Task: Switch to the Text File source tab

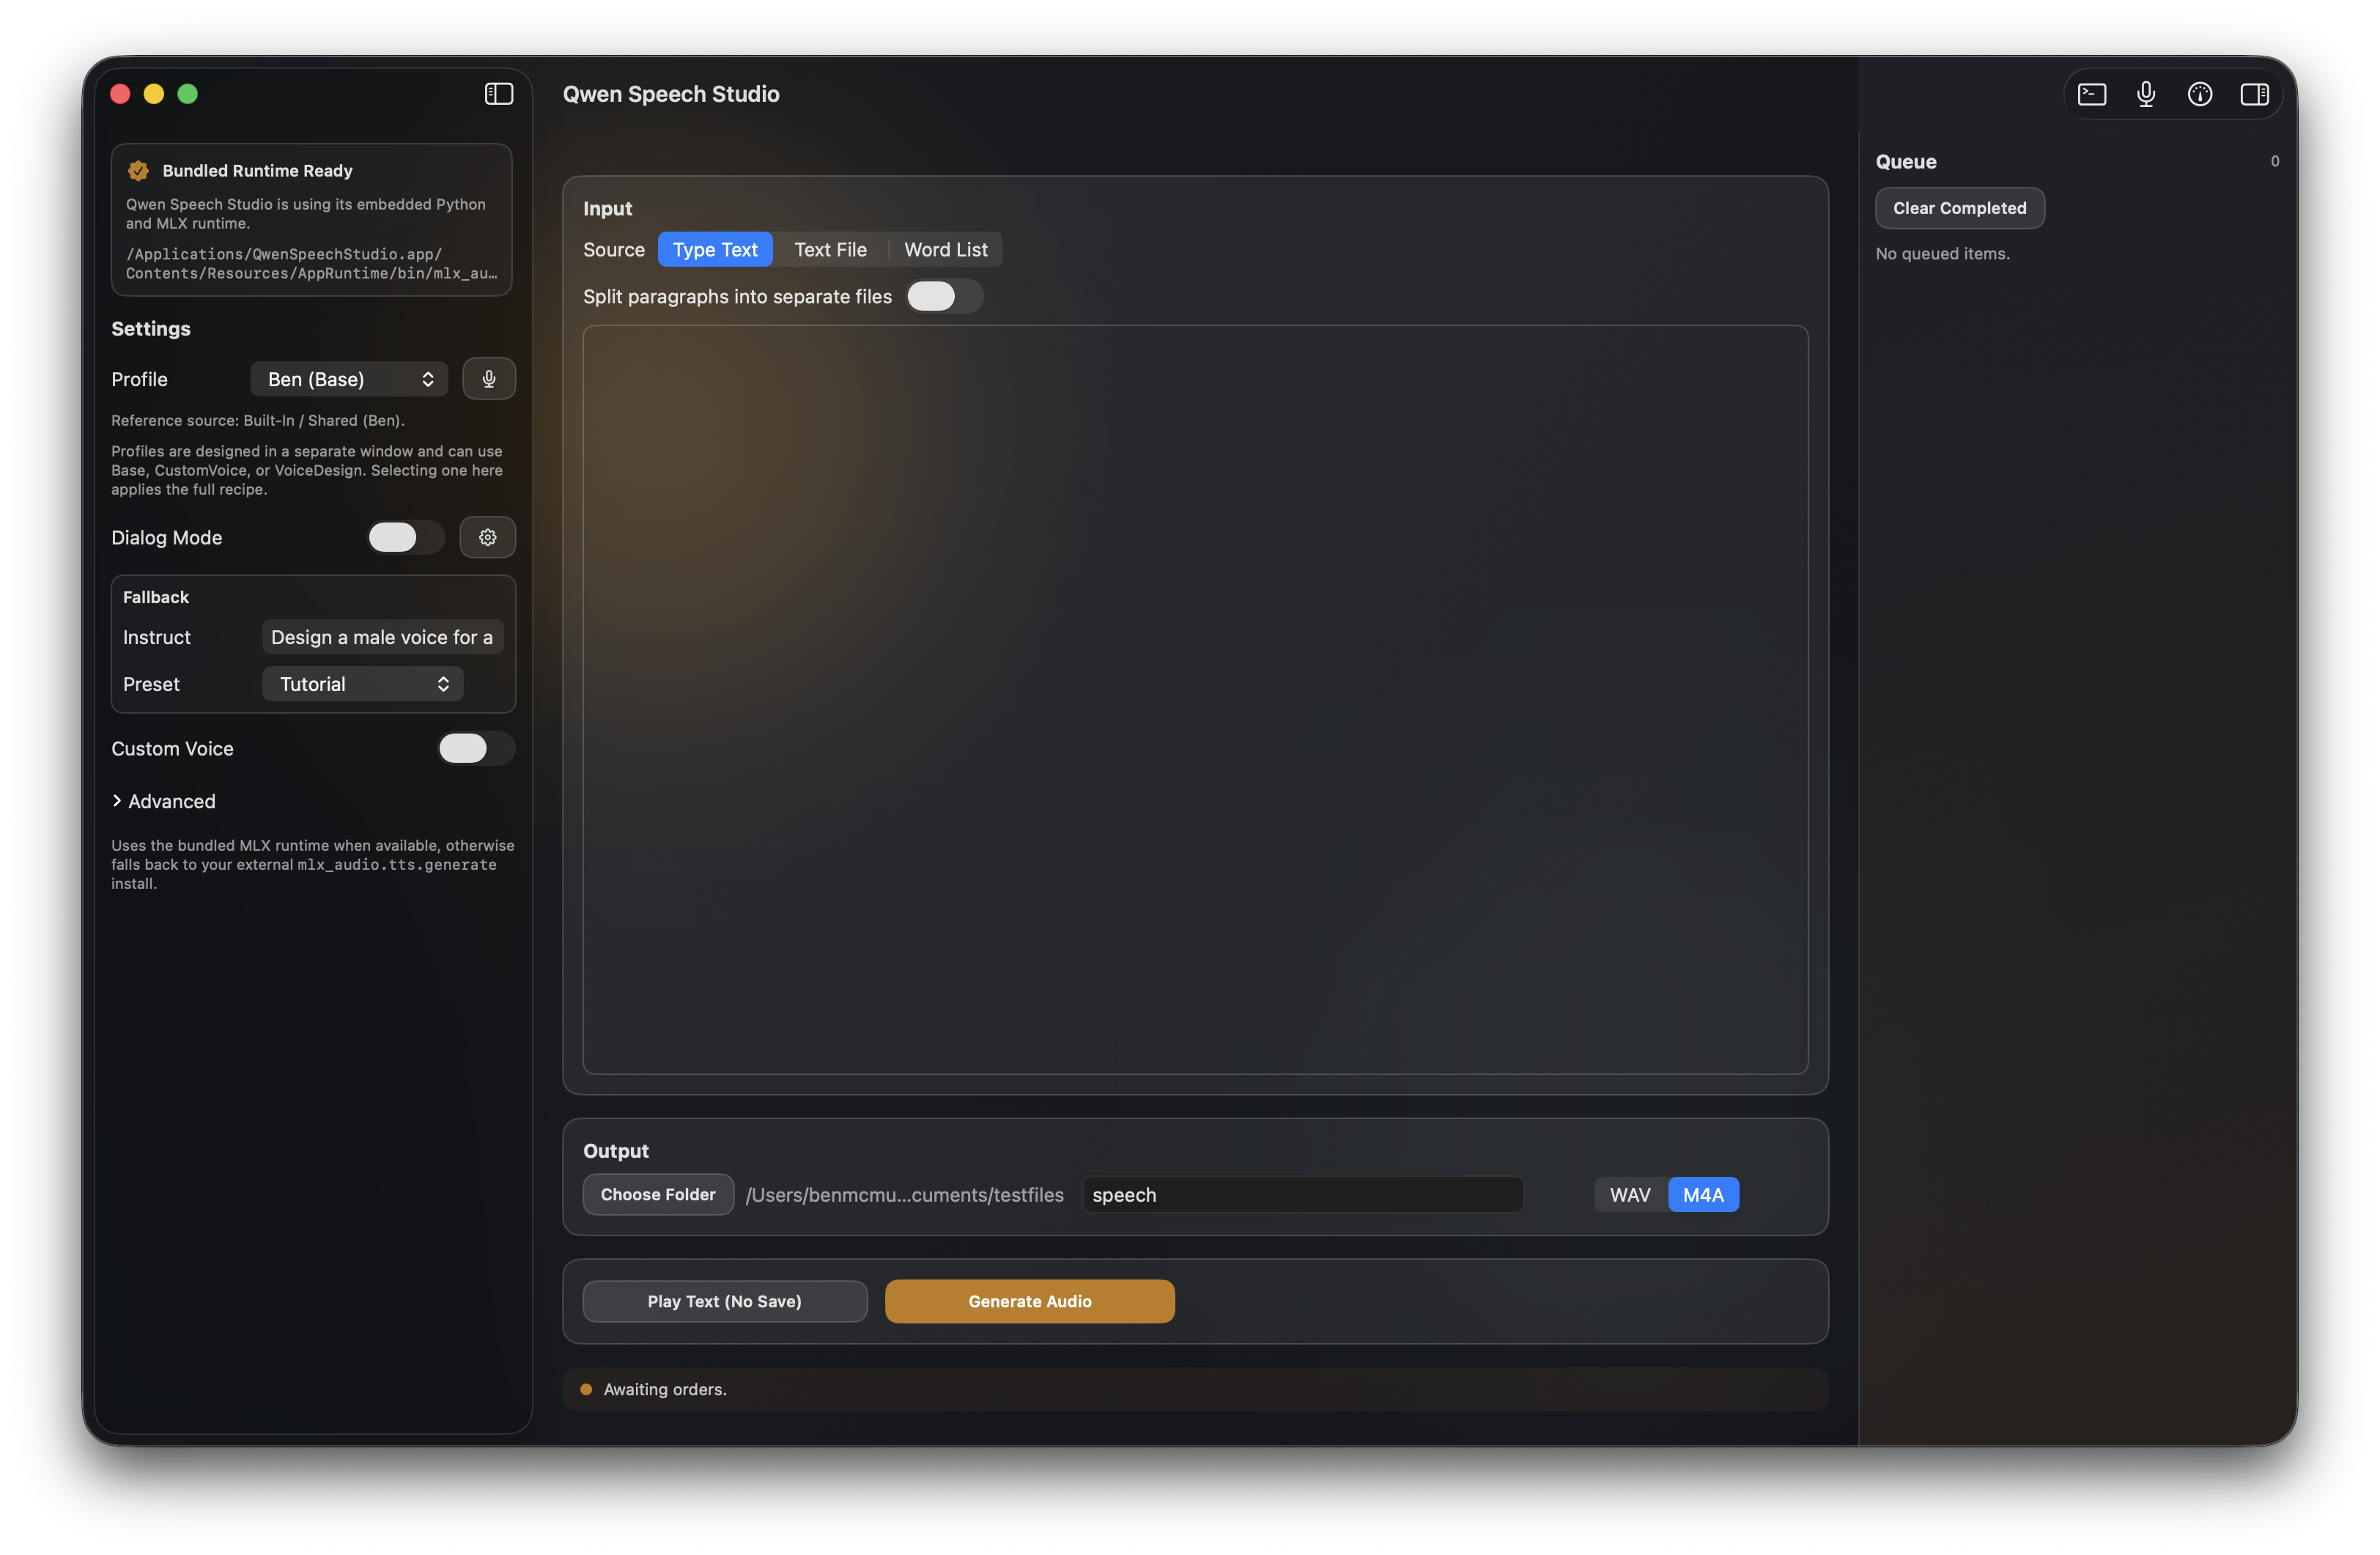Action: pyautogui.click(x=830, y=250)
